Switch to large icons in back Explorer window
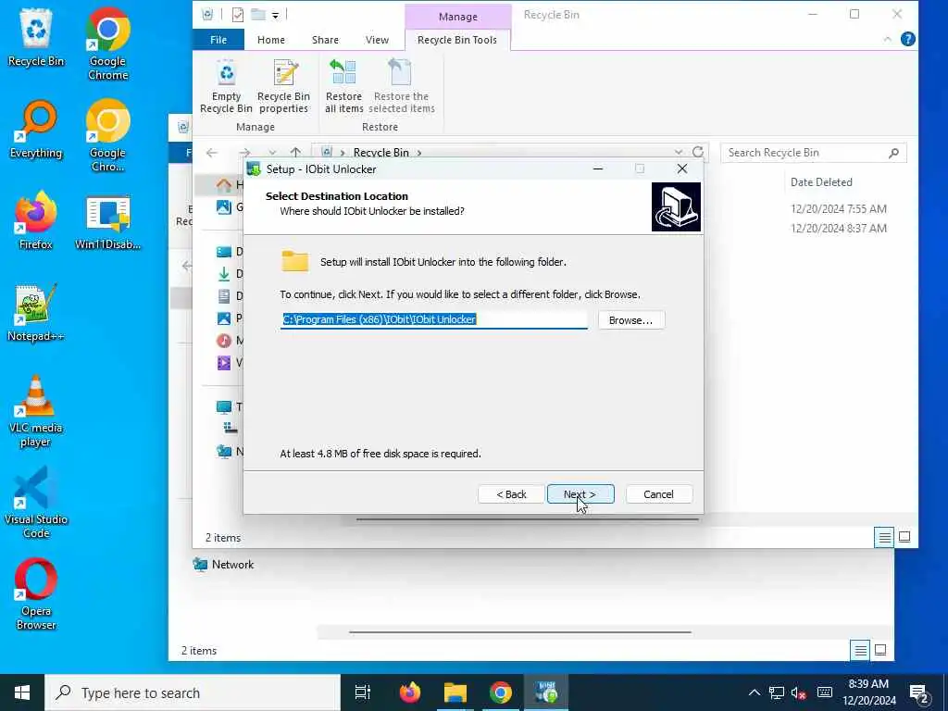The width and height of the screenshot is (948, 711). [880, 650]
